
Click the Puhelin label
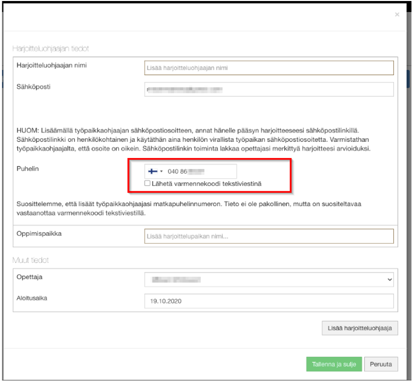tap(28, 169)
